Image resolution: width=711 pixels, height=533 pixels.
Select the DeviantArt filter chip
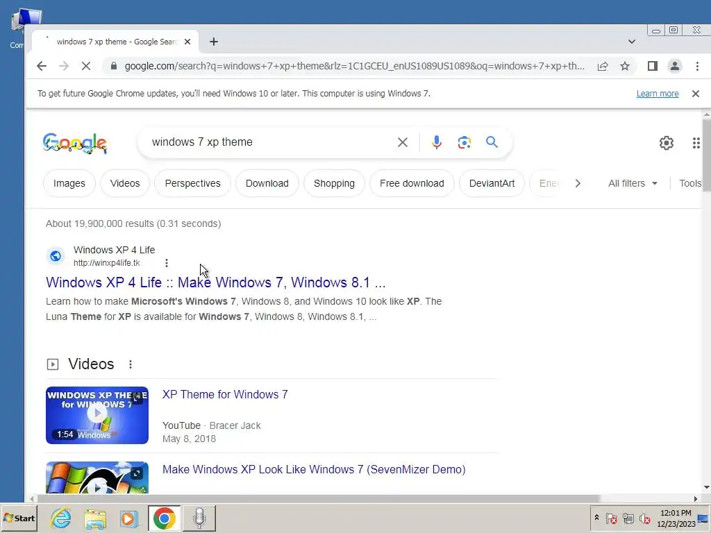(492, 183)
